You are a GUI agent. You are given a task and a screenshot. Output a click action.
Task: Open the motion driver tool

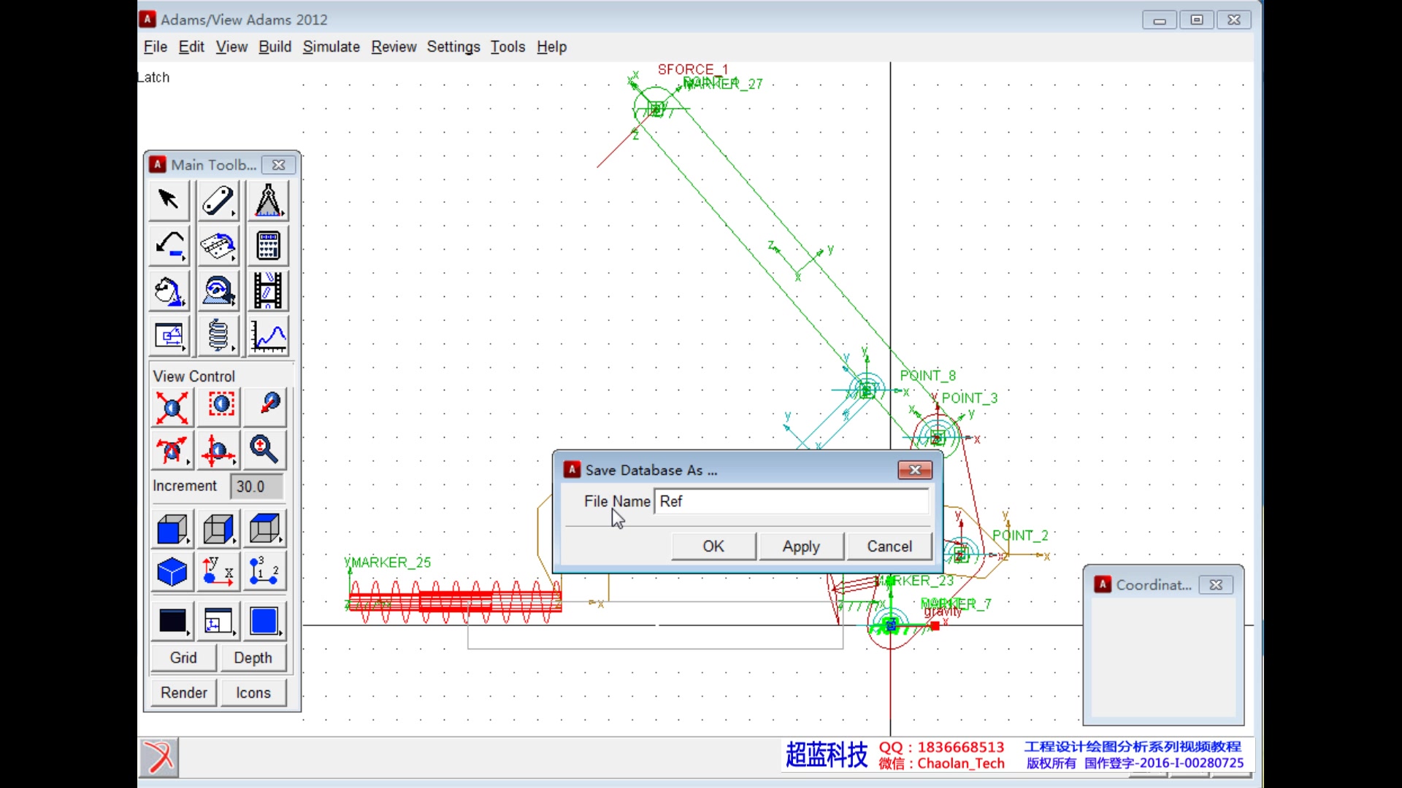218,291
